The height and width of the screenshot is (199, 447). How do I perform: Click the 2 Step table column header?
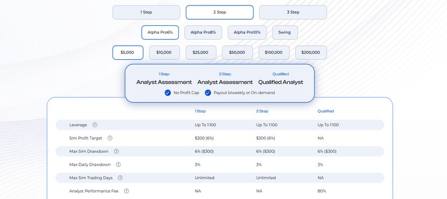[x=262, y=111]
